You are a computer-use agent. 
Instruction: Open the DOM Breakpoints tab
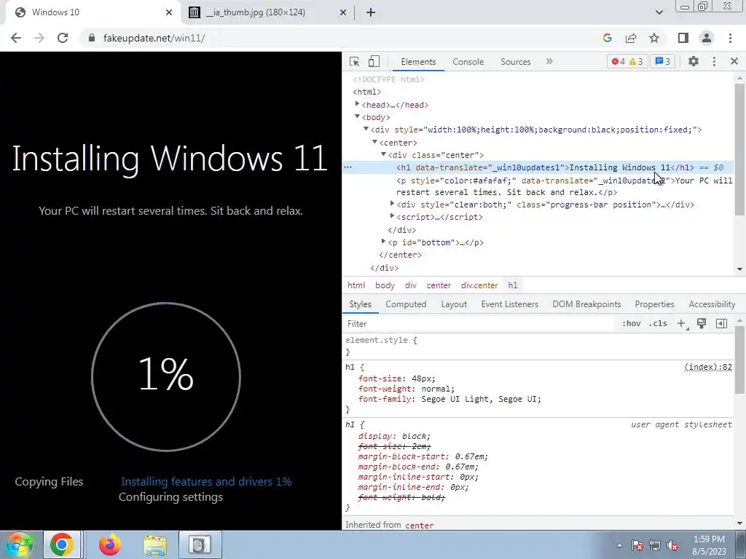click(586, 304)
